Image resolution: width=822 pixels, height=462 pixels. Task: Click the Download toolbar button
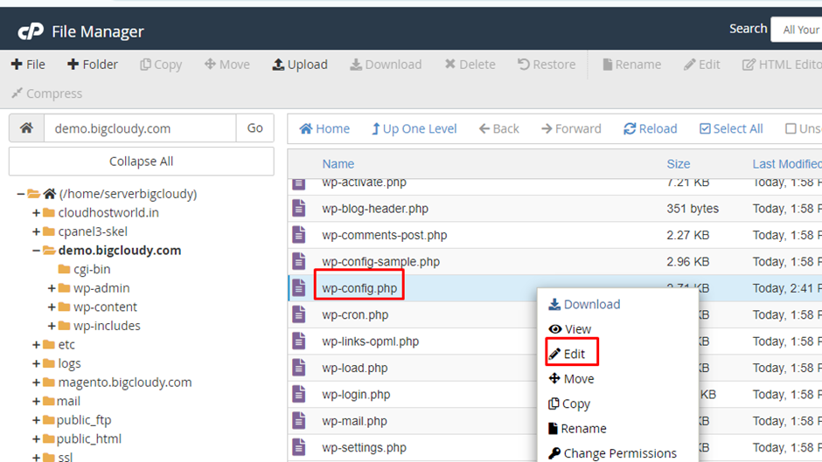click(x=386, y=65)
